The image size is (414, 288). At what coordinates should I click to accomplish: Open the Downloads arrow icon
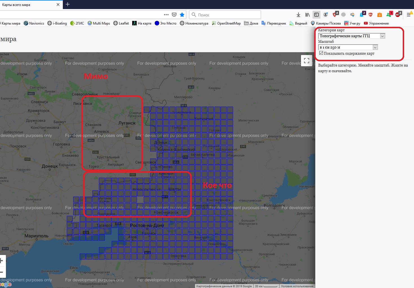tap(298, 15)
